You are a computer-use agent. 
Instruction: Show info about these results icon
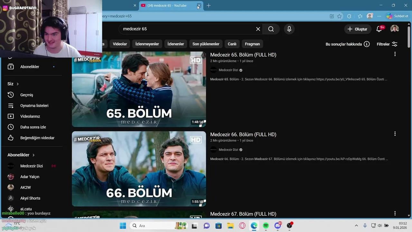pyautogui.click(x=367, y=44)
